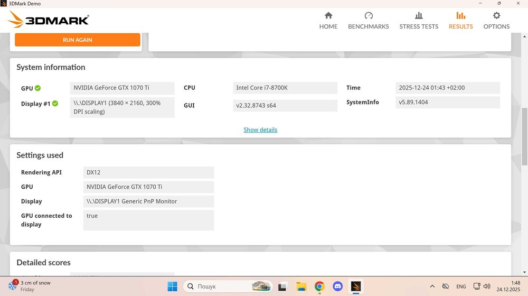
Task: Click the green check next to GPU
Action: coord(37,88)
